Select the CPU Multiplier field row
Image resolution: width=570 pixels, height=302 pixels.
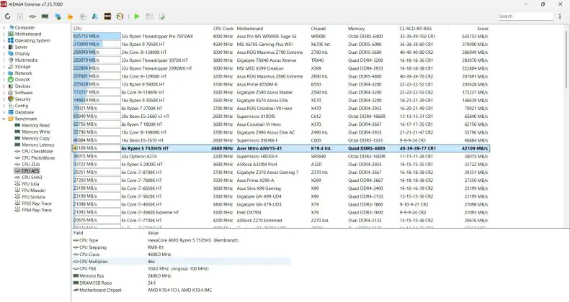pos(182,262)
